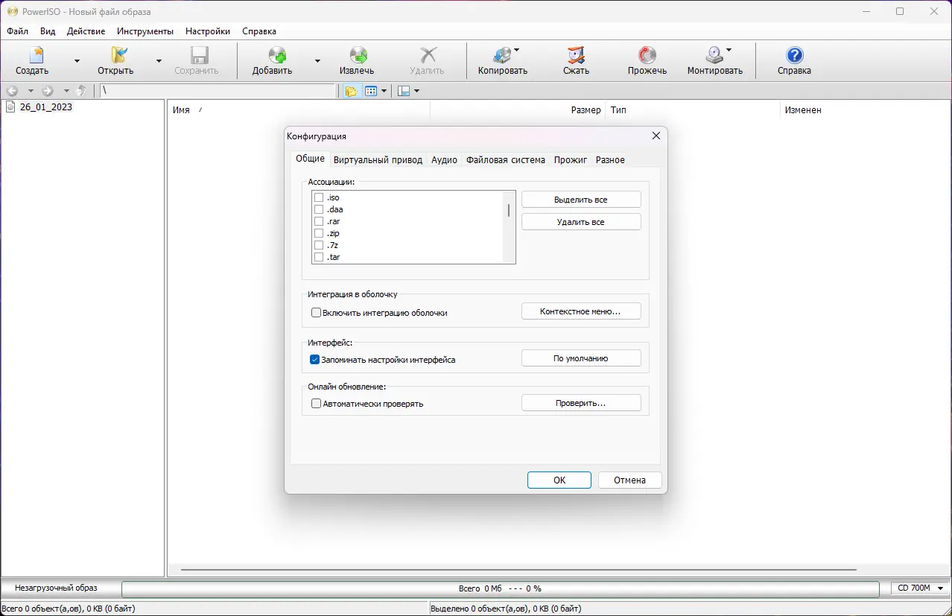
Task: Tick Автоматически проверять updates checkbox
Action: pyautogui.click(x=316, y=404)
